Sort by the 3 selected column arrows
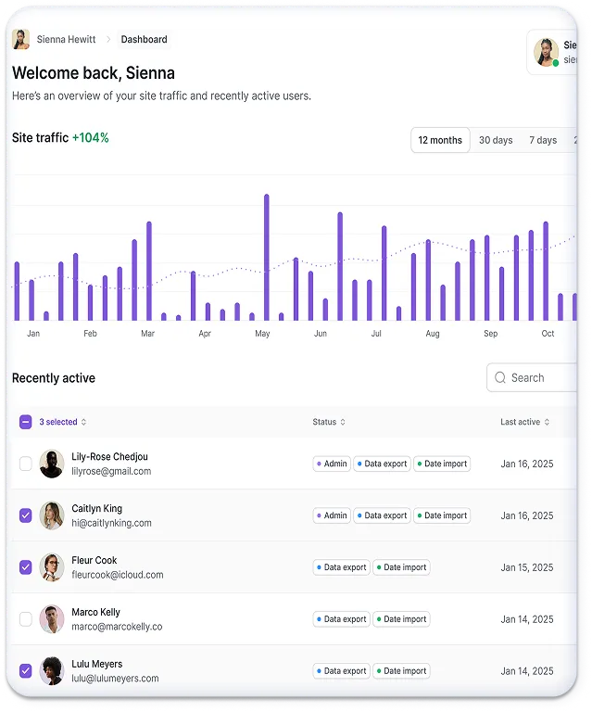The height and width of the screenshot is (712, 592). tap(83, 422)
